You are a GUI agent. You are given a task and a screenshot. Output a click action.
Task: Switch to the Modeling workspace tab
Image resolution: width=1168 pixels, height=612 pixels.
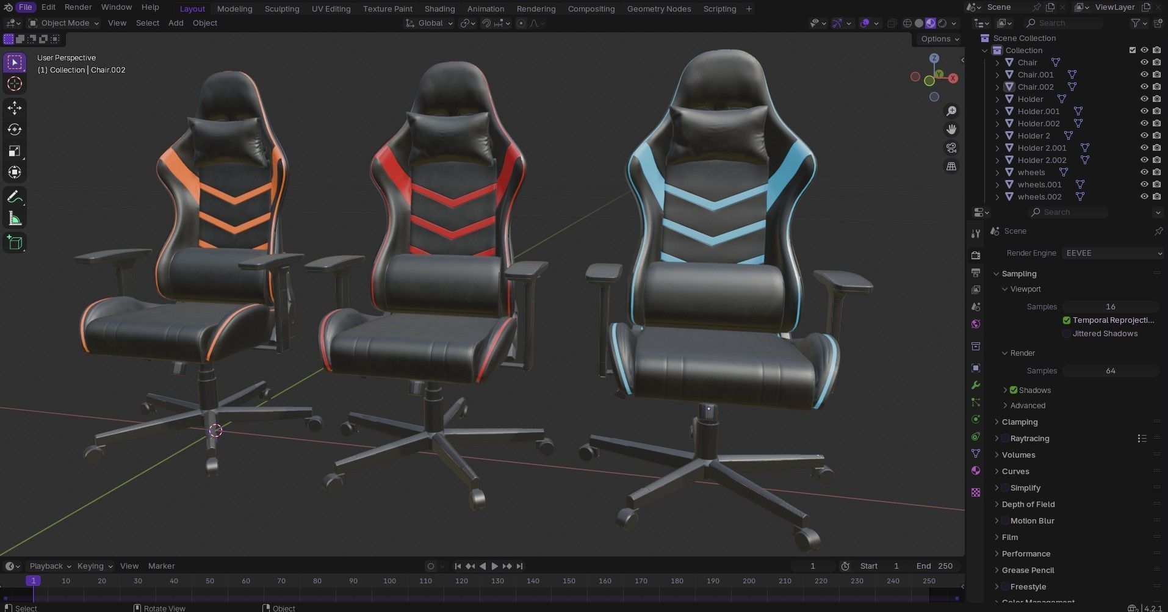tap(234, 9)
